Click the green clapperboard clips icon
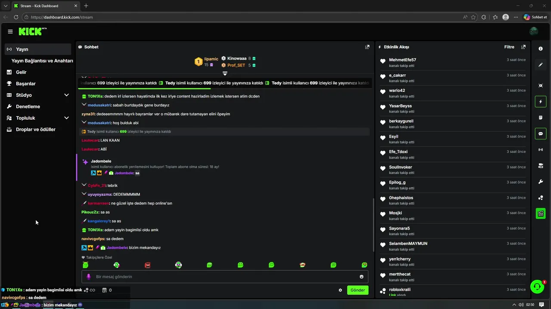Screen dimensions: 551x309 [541, 213]
